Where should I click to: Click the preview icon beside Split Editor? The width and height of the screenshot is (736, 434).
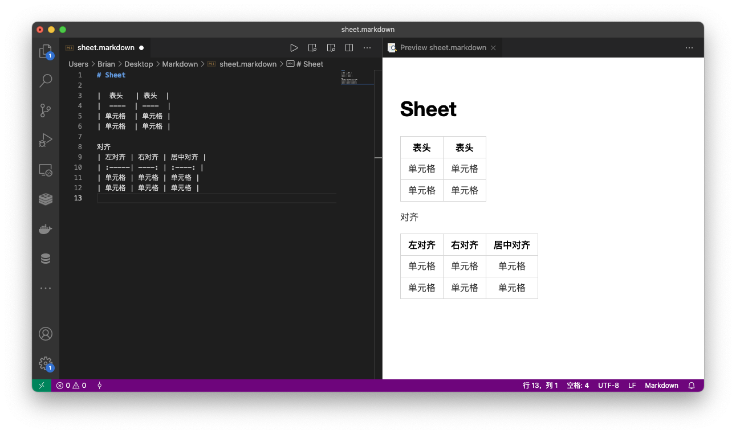coord(331,48)
